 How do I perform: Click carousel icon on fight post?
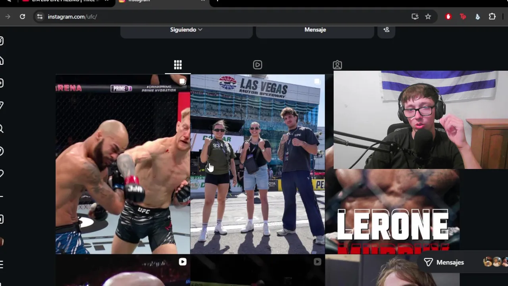click(x=182, y=82)
